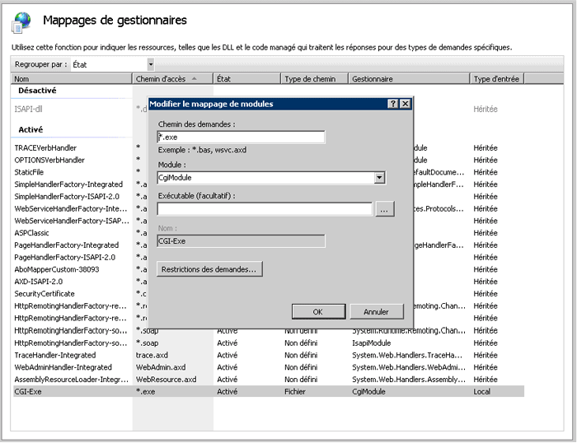The height and width of the screenshot is (443, 577).
Task: Select the TRACEVerbHandler row
Action: (x=45, y=147)
